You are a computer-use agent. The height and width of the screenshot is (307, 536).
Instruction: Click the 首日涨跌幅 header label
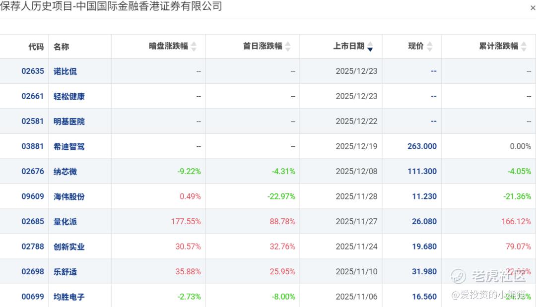pos(263,46)
